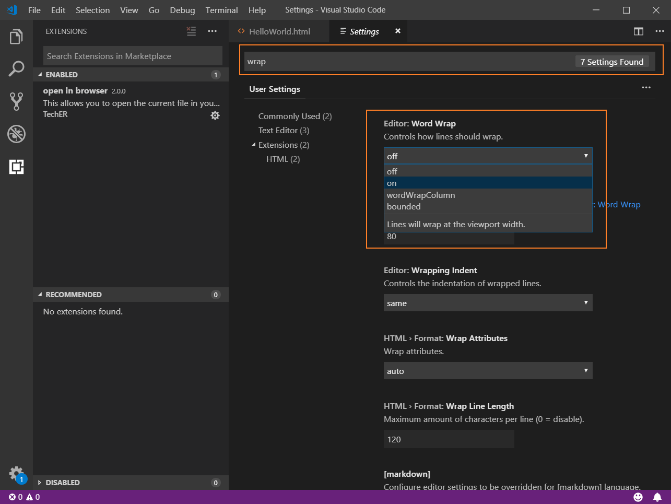Open the Terminal menu

pos(221,10)
